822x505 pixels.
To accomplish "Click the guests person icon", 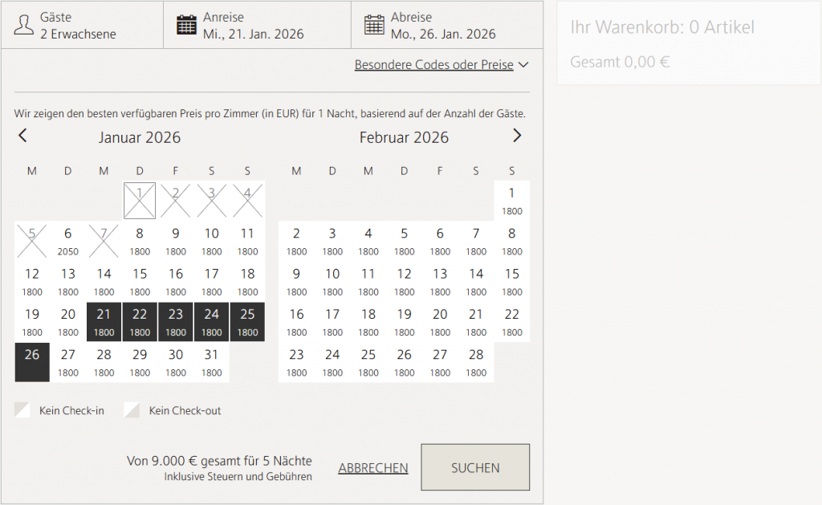I will click(22, 25).
